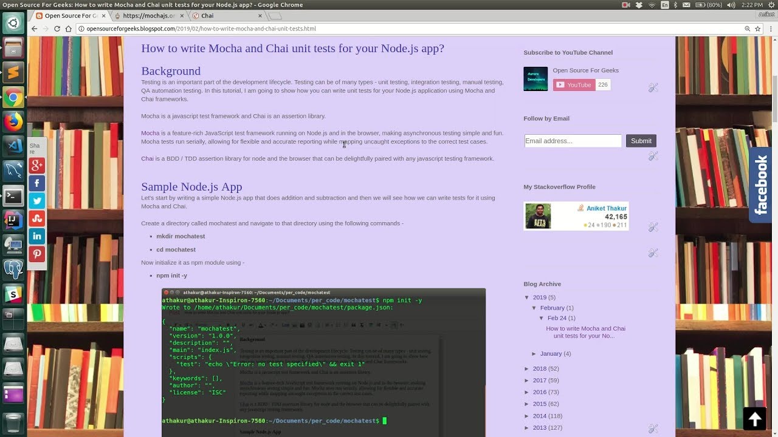Expand the 2015 blog archive
The image size is (778, 437).
click(x=527, y=404)
